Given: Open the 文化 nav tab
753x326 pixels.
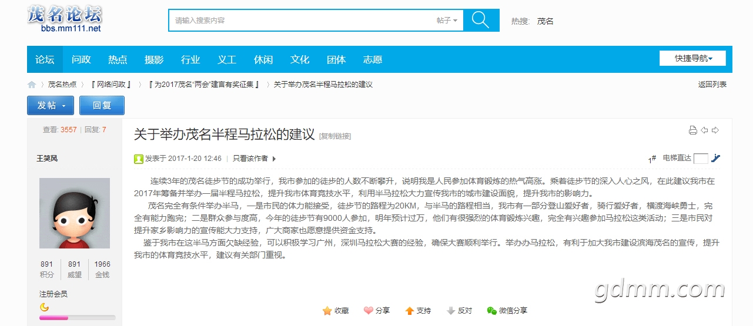Looking at the screenshot, I should (300, 59).
